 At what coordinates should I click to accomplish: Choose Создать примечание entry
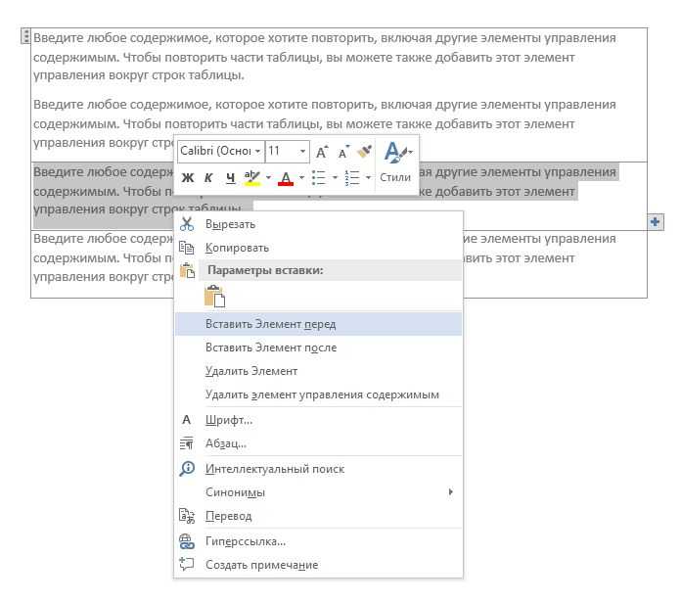[318, 565]
